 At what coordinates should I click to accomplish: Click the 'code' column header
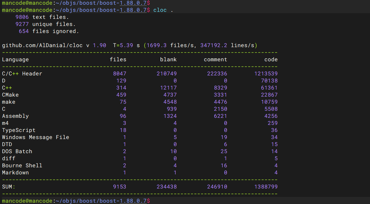tap(271, 60)
